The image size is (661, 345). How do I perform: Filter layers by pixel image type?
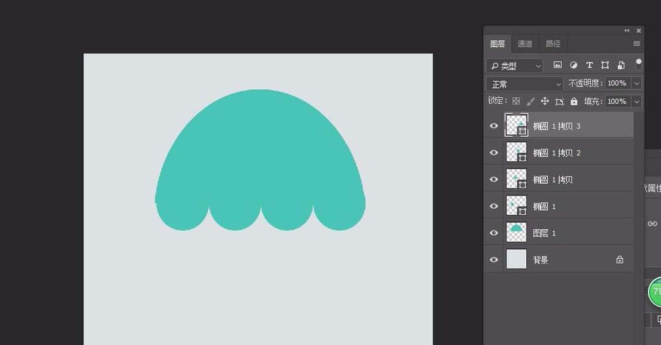(557, 65)
